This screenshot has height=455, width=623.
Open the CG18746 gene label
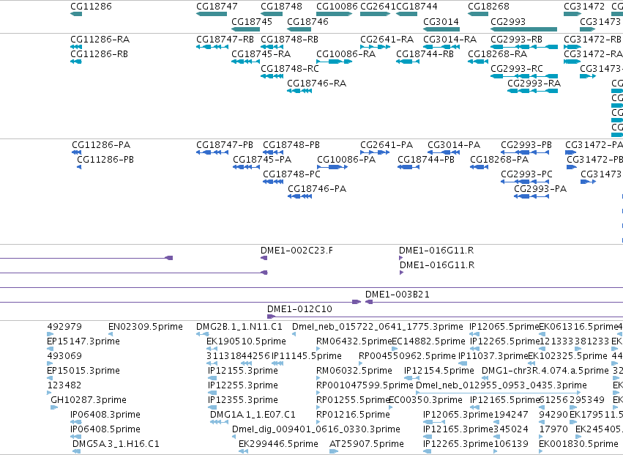[308, 21]
